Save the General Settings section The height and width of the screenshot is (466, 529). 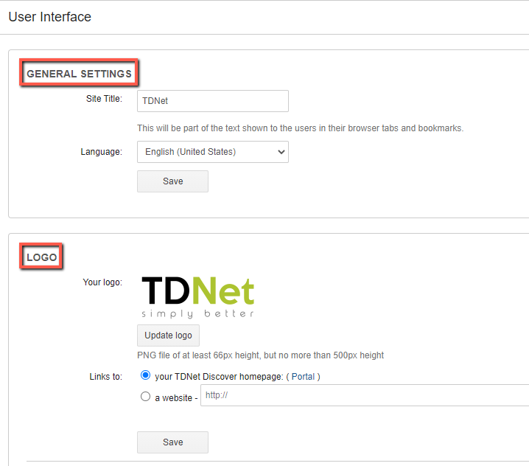point(172,181)
